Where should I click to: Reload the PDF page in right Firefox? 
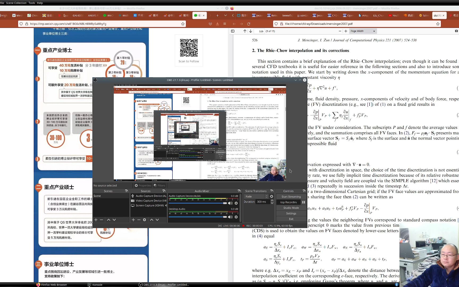[249, 24]
